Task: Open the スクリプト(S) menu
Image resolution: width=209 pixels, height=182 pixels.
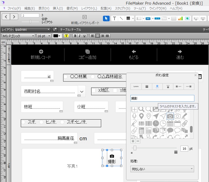Action: pos(122,8)
